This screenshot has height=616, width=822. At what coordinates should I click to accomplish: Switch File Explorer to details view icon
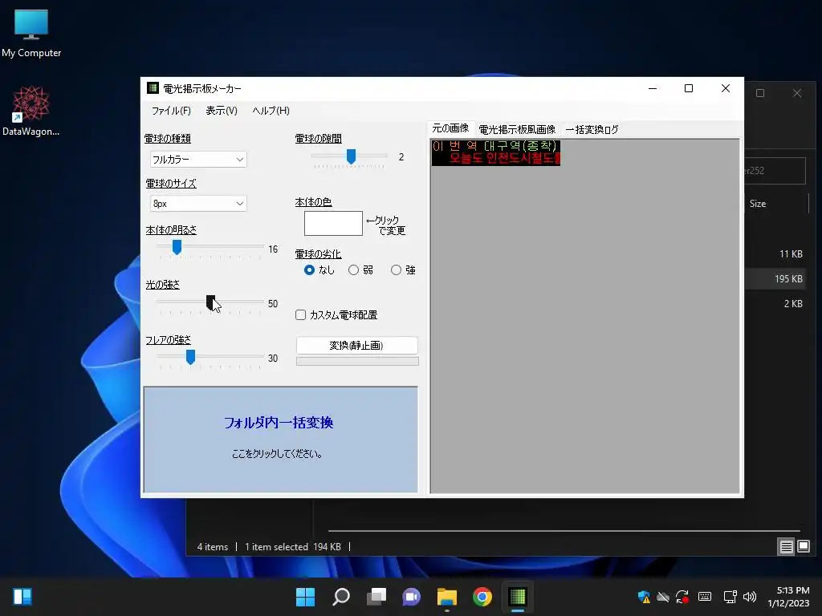[787, 547]
